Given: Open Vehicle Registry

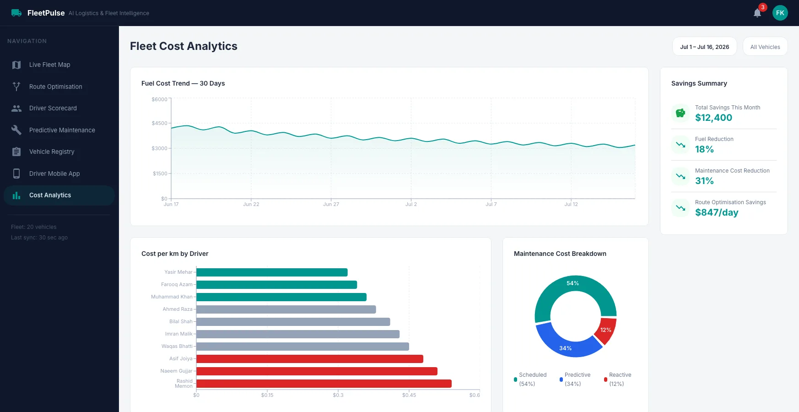Looking at the screenshot, I should point(59,152).
